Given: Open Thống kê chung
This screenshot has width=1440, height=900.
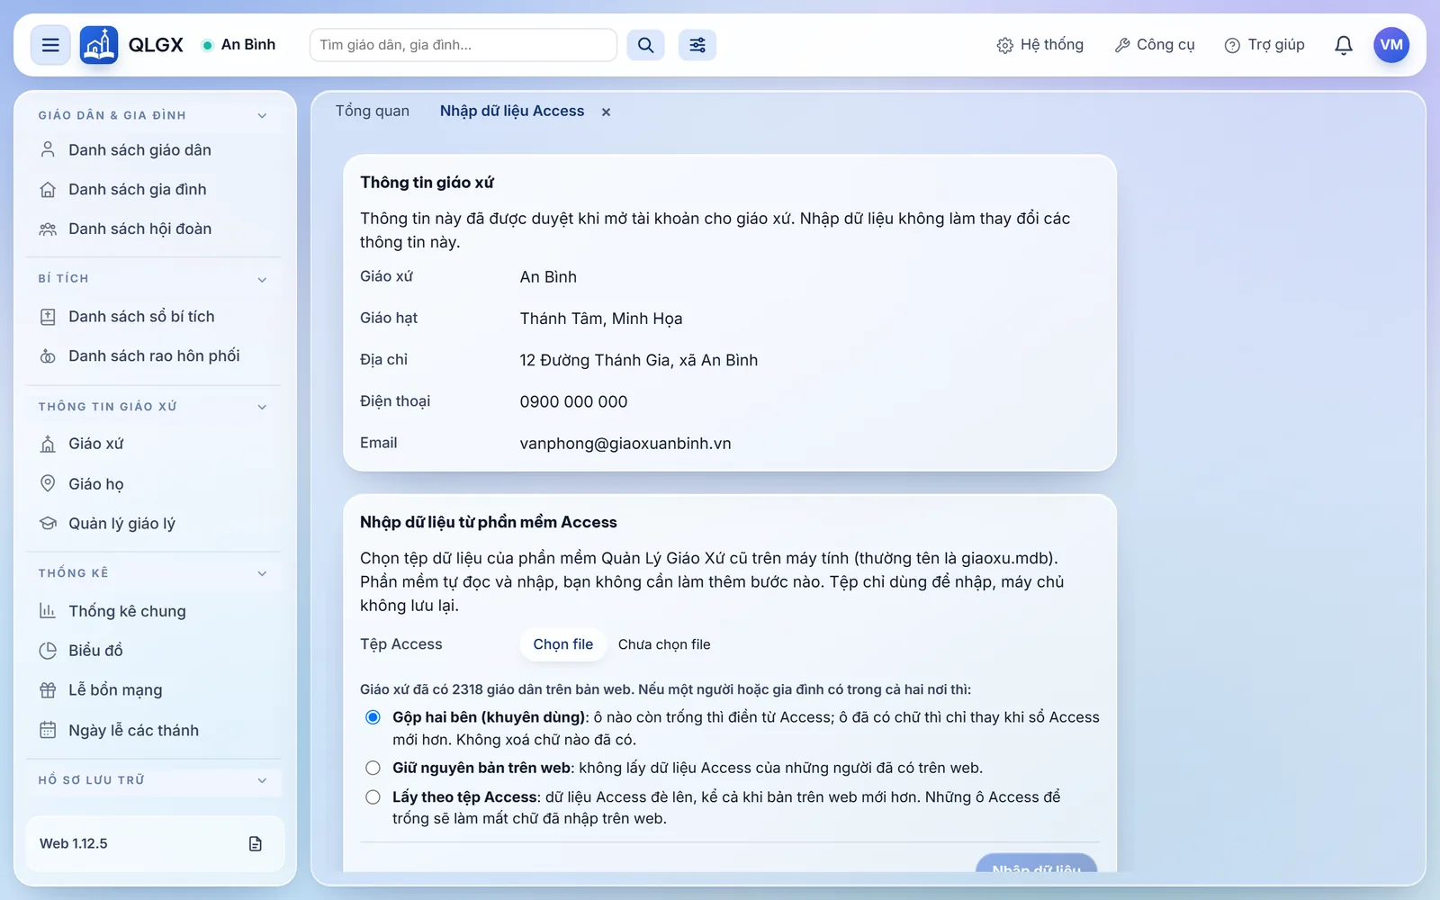Looking at the screenshot, I should tap(155, 611).
